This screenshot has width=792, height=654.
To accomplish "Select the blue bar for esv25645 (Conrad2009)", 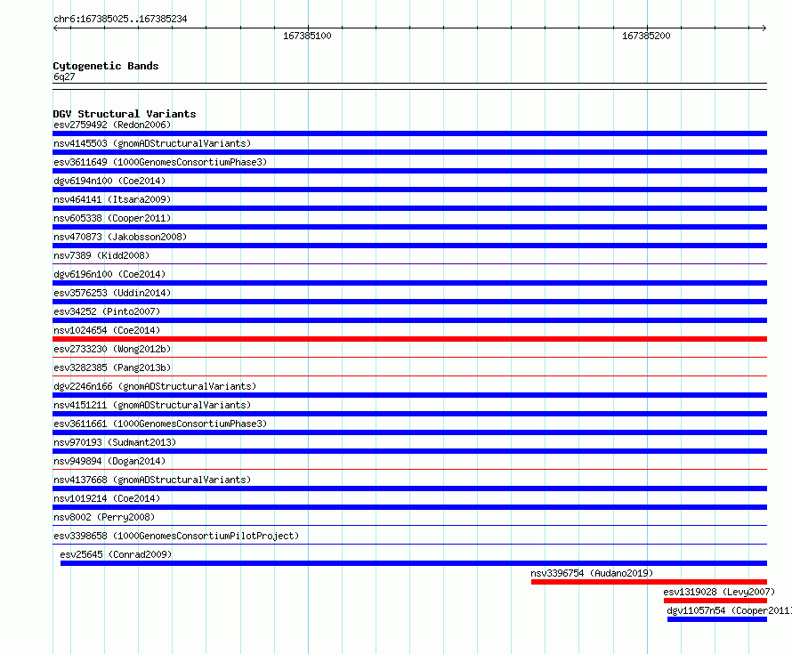I will click(414, 563).
